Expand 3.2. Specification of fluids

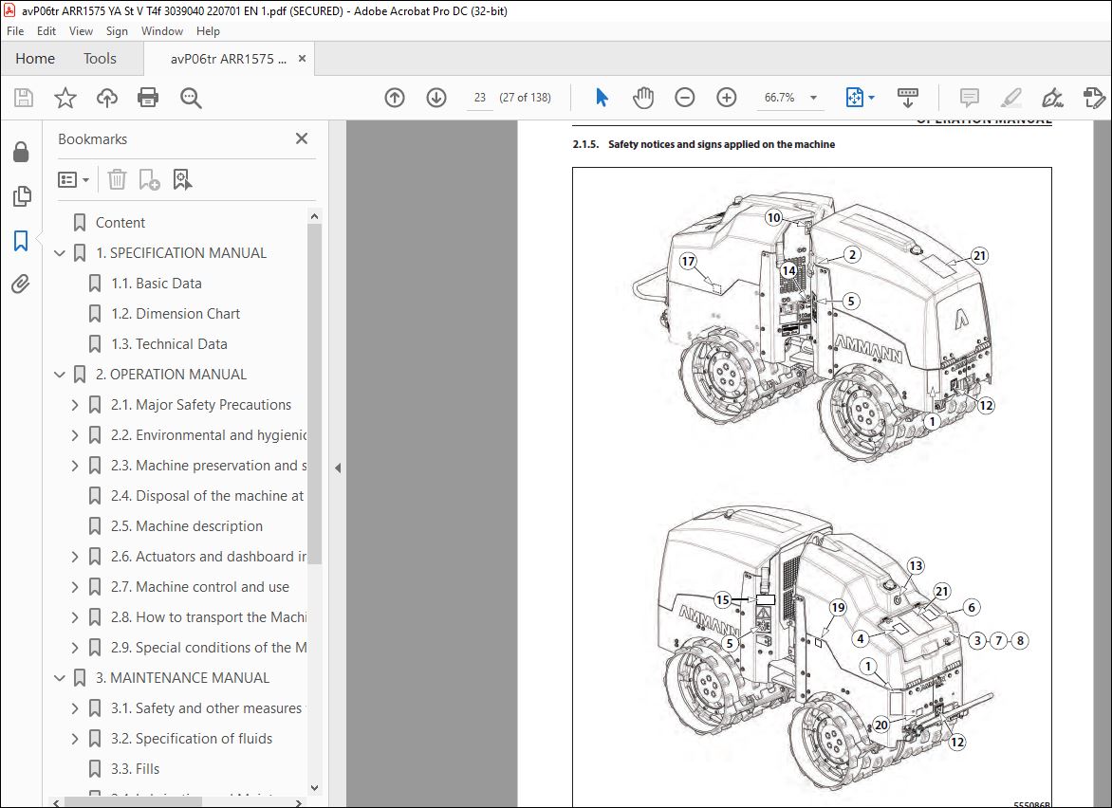tap(74, 739)
